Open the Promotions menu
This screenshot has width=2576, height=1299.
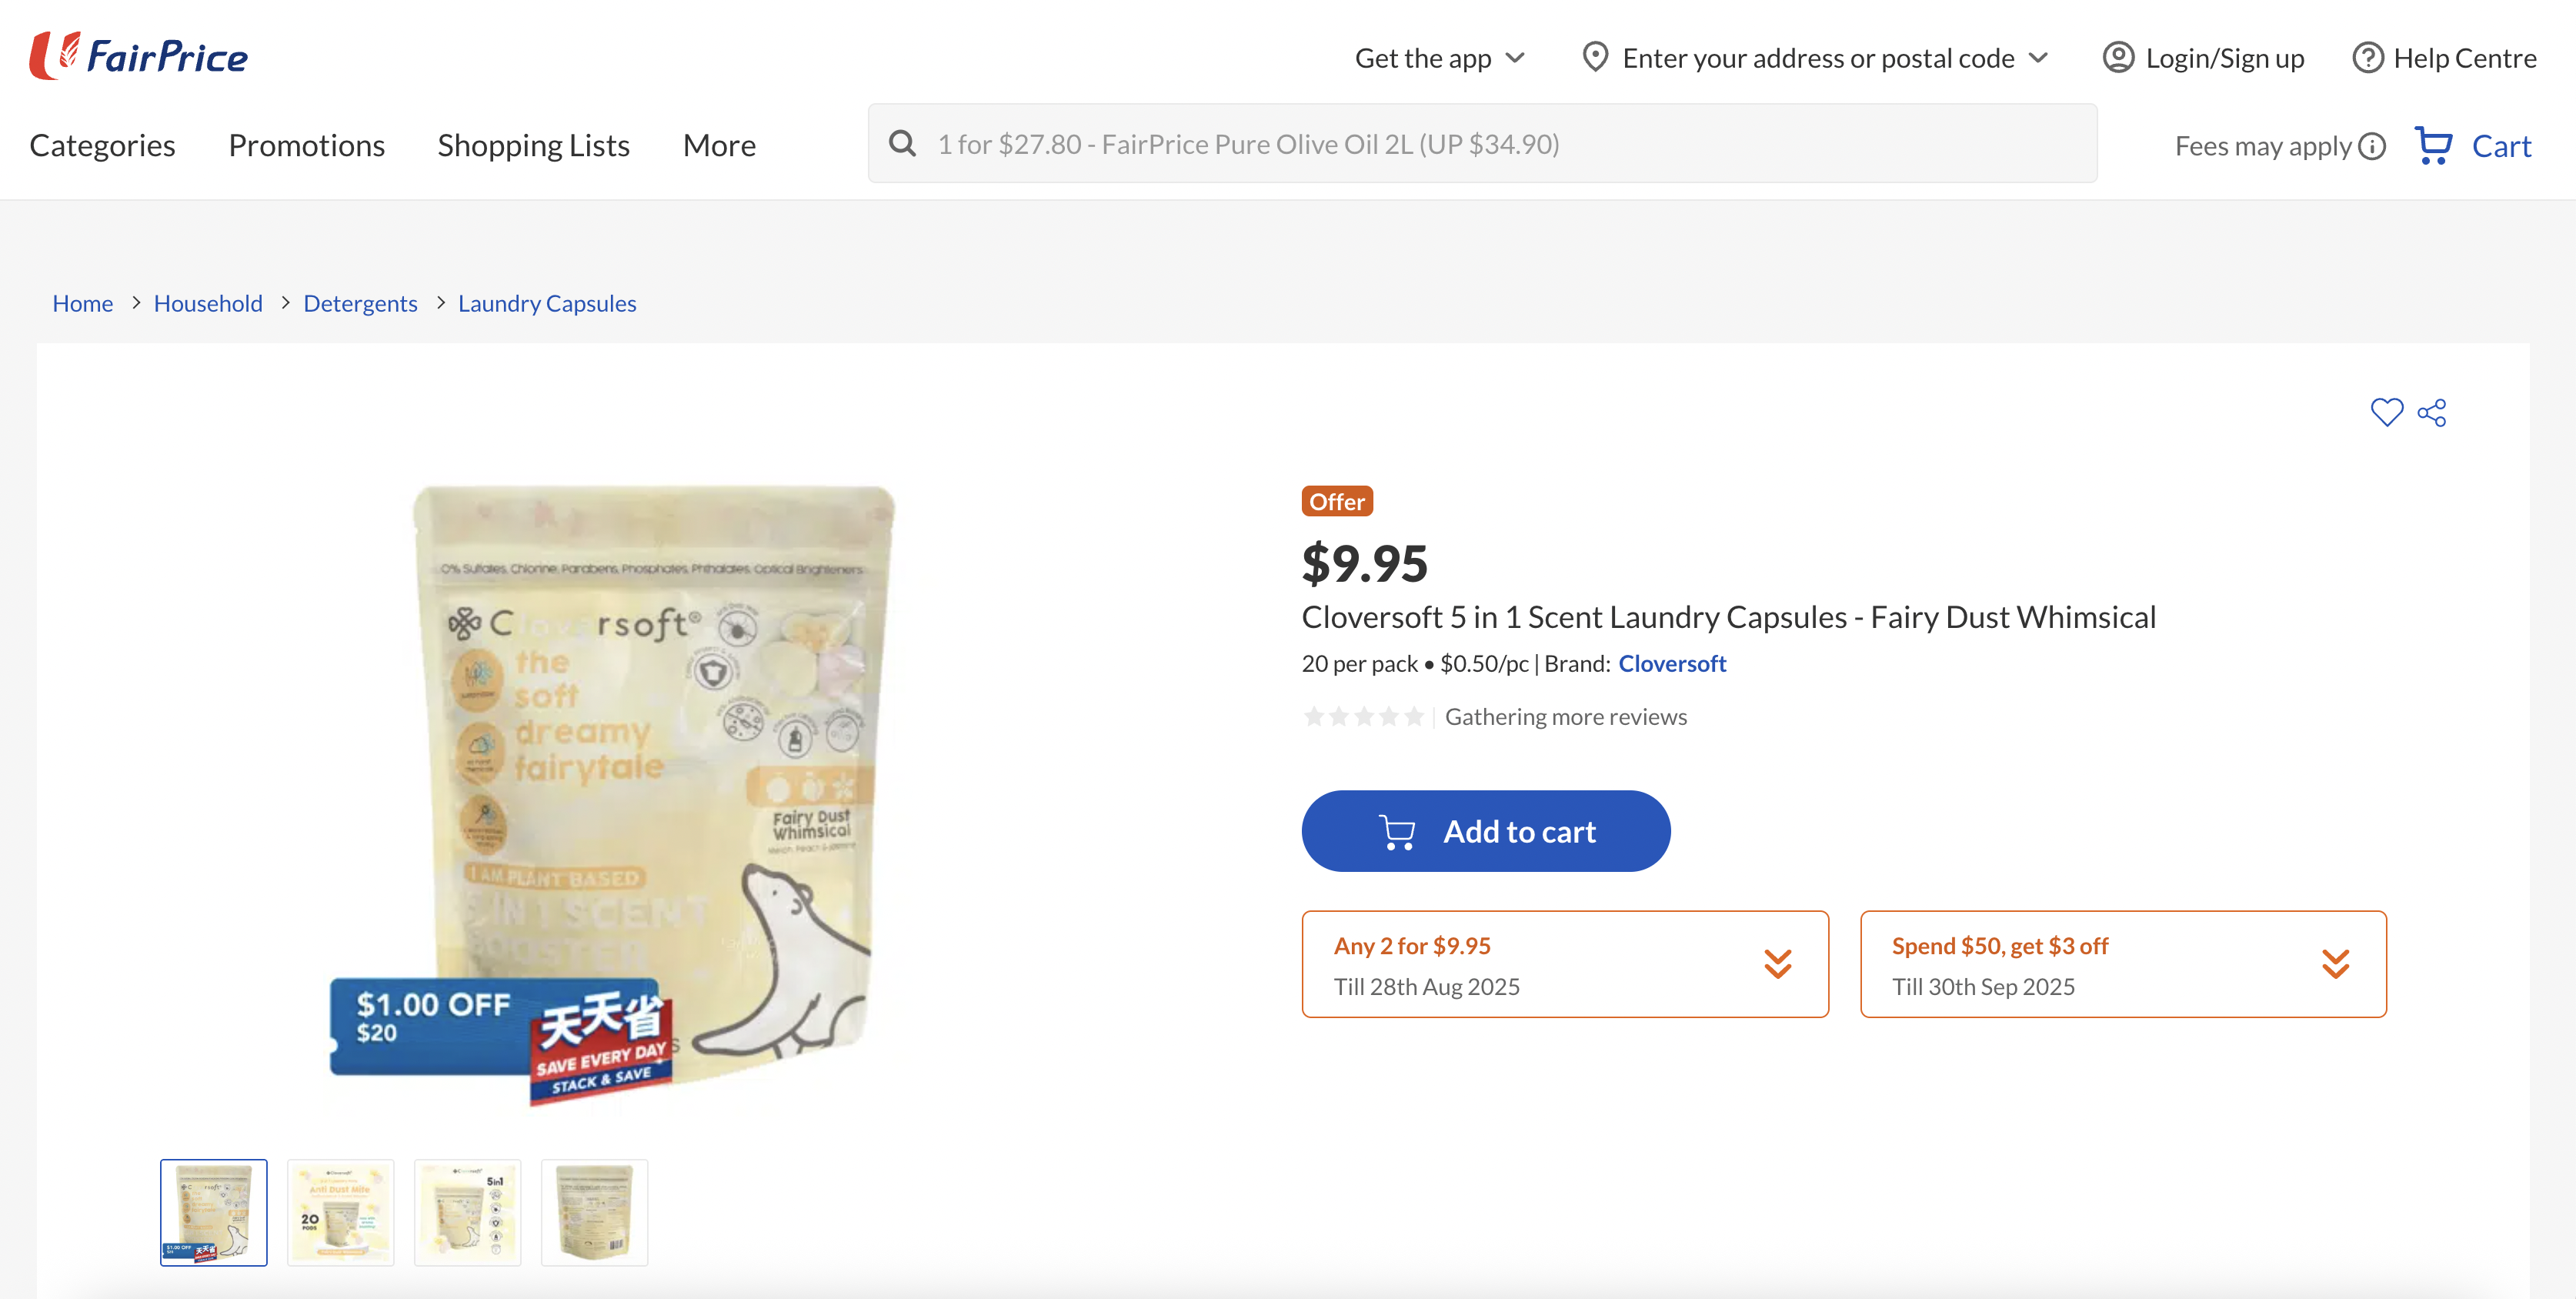click(x=306, y=145)
